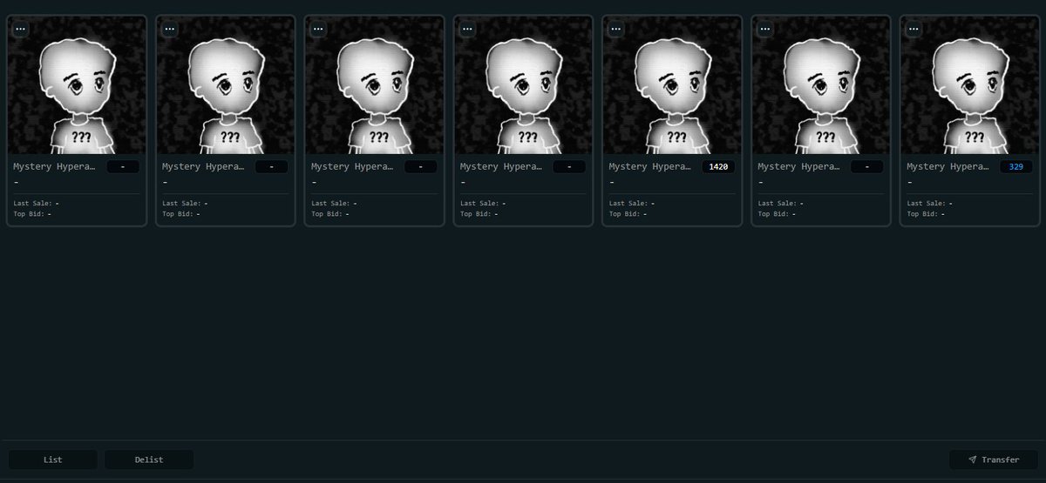
Task: Click the dash price badge on first card
Action: 123,166
